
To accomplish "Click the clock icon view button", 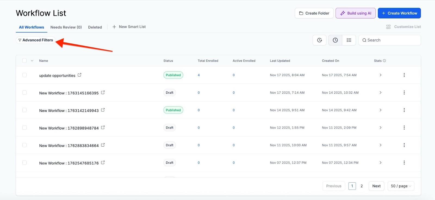I will [335, 40].
